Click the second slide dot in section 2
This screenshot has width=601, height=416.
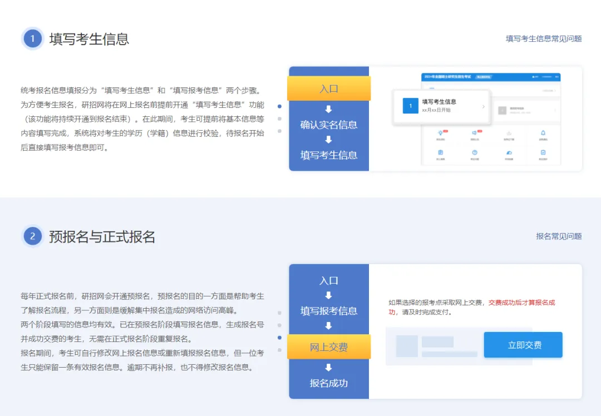pyautogui.click(x=279, y=325)
